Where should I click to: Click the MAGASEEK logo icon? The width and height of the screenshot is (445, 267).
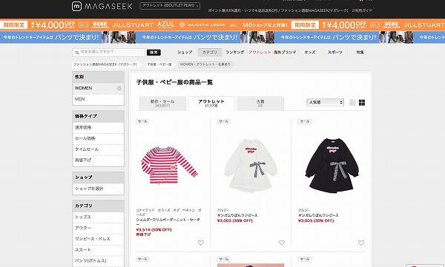[x=76, y=6]
